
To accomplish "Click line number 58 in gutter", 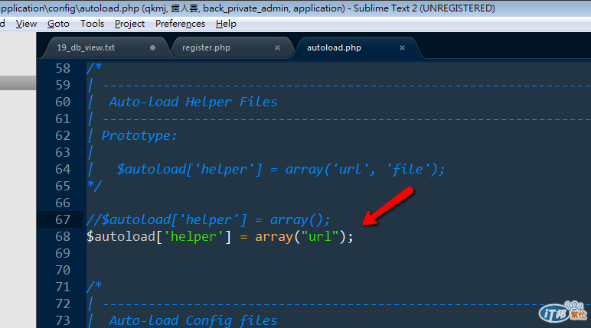I will tap(63, 68).
